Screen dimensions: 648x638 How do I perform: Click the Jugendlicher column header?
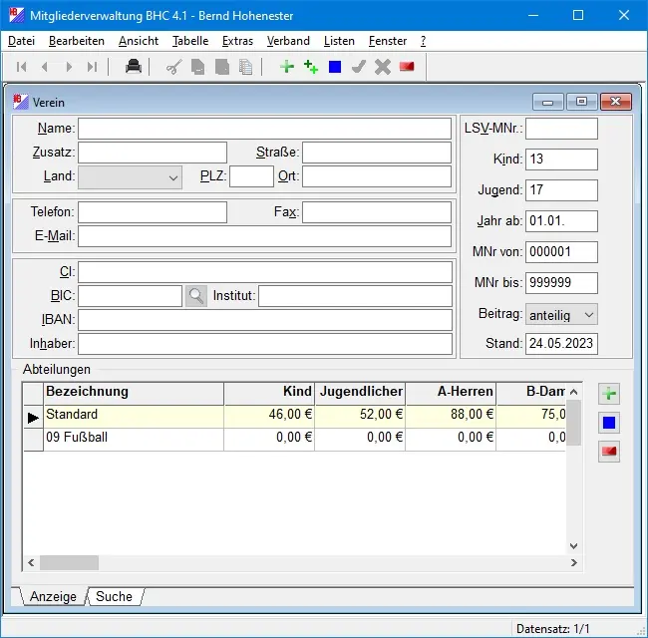coord(359,393)
